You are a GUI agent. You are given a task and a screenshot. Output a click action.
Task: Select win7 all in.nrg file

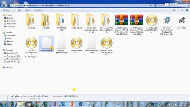click(47, 44)
